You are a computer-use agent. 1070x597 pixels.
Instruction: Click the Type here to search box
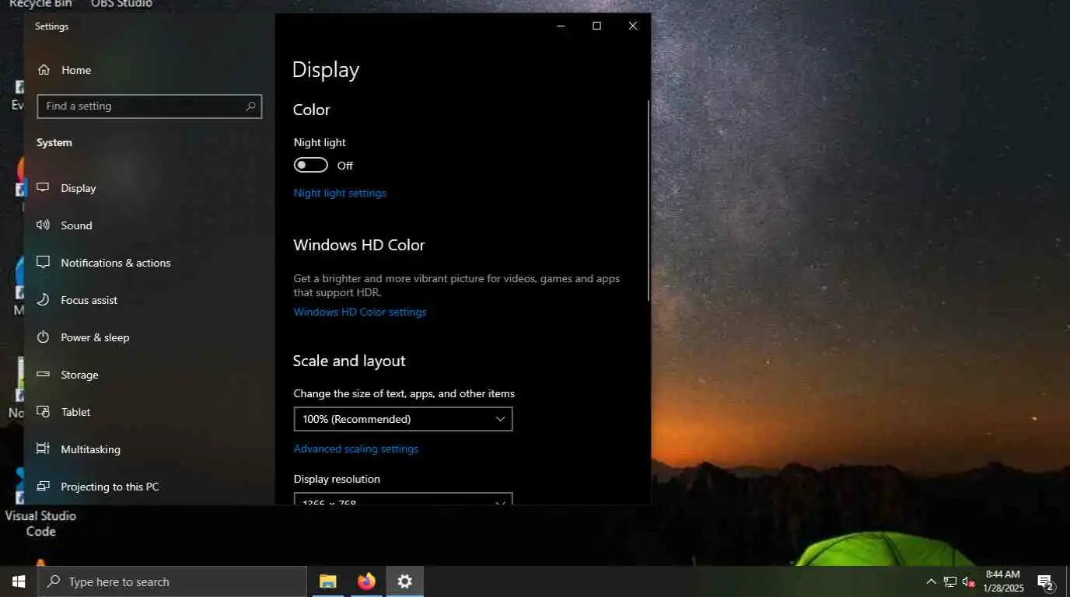point(172,581)
